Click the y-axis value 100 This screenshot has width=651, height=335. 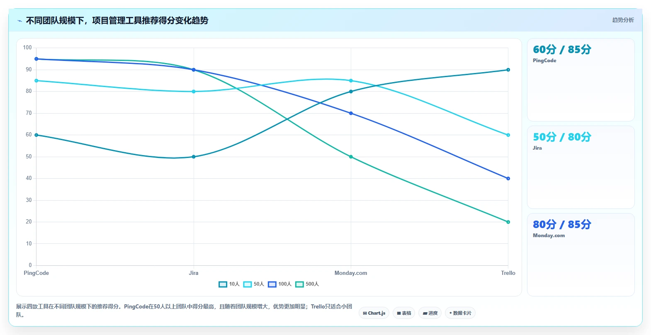(27, 48)
